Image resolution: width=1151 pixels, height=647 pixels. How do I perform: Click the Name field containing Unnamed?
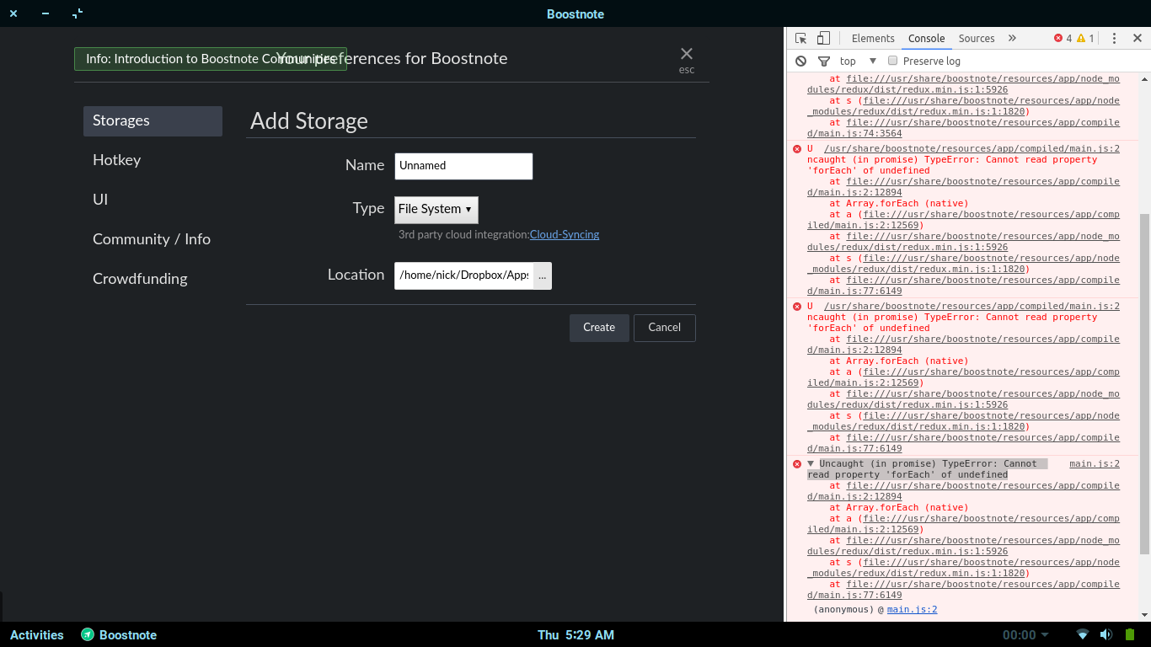[463, 166]
